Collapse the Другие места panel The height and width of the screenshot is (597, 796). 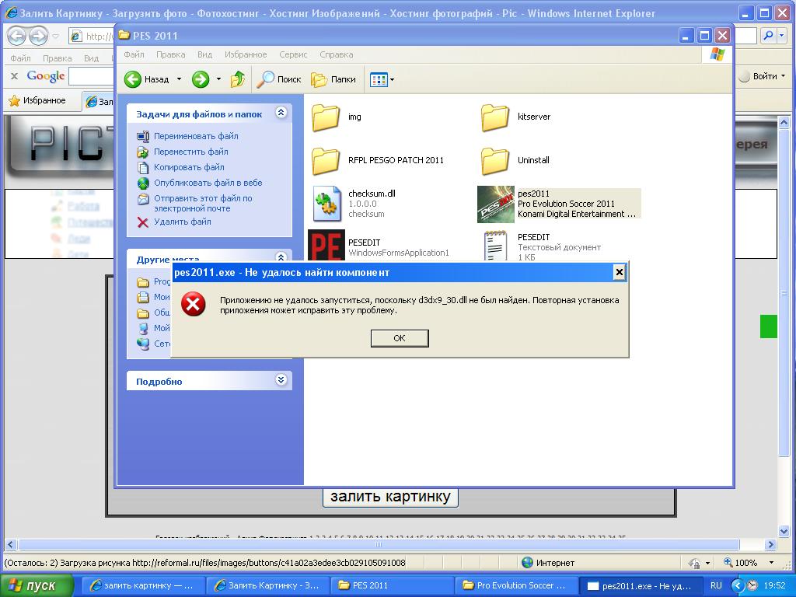click(281, 257)
